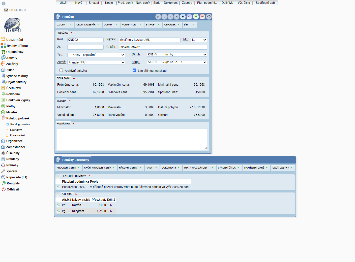Screen dimensions: 355x262
Task: Collapse the left sidebar with the back arrow
Action: (x=4, y=4)
